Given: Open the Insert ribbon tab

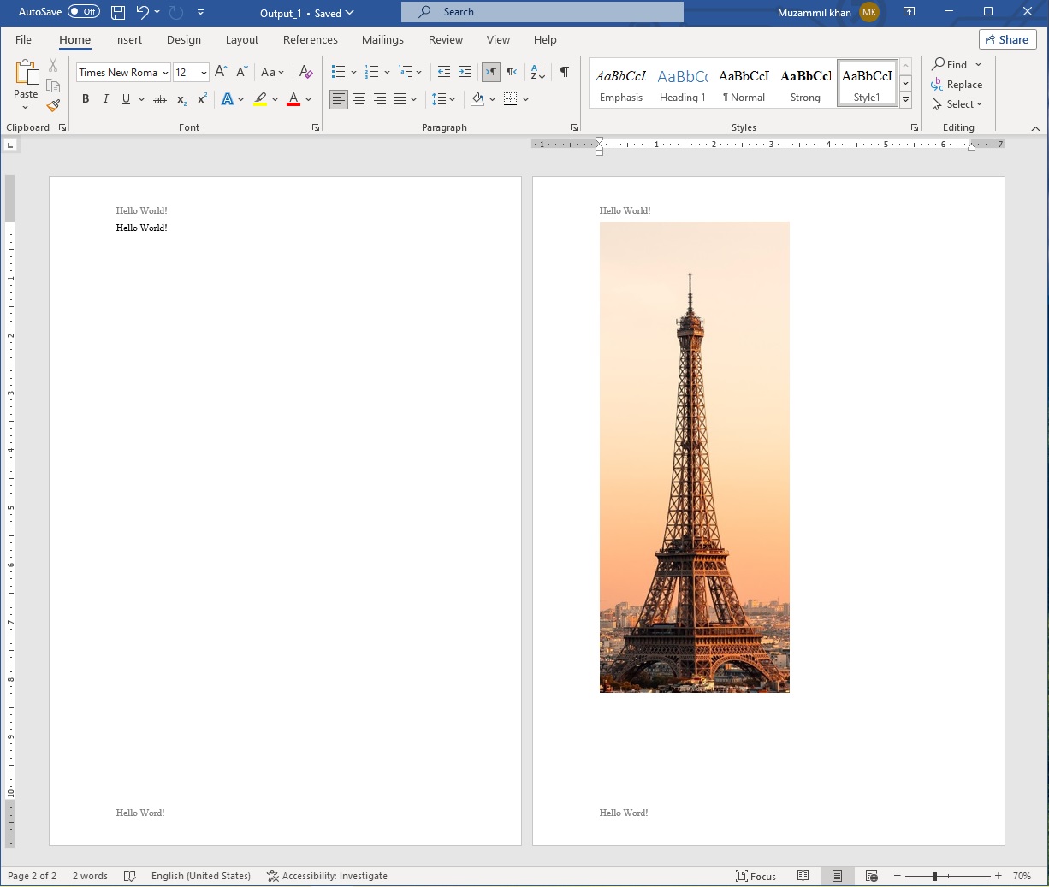Looking at the screenshot, I should coord(128,39).
